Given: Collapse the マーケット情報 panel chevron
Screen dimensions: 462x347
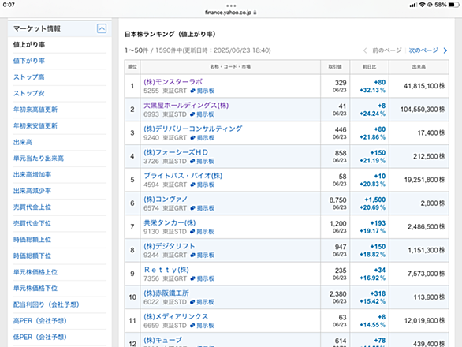Looking at the screenshot, I should point(102,28).
